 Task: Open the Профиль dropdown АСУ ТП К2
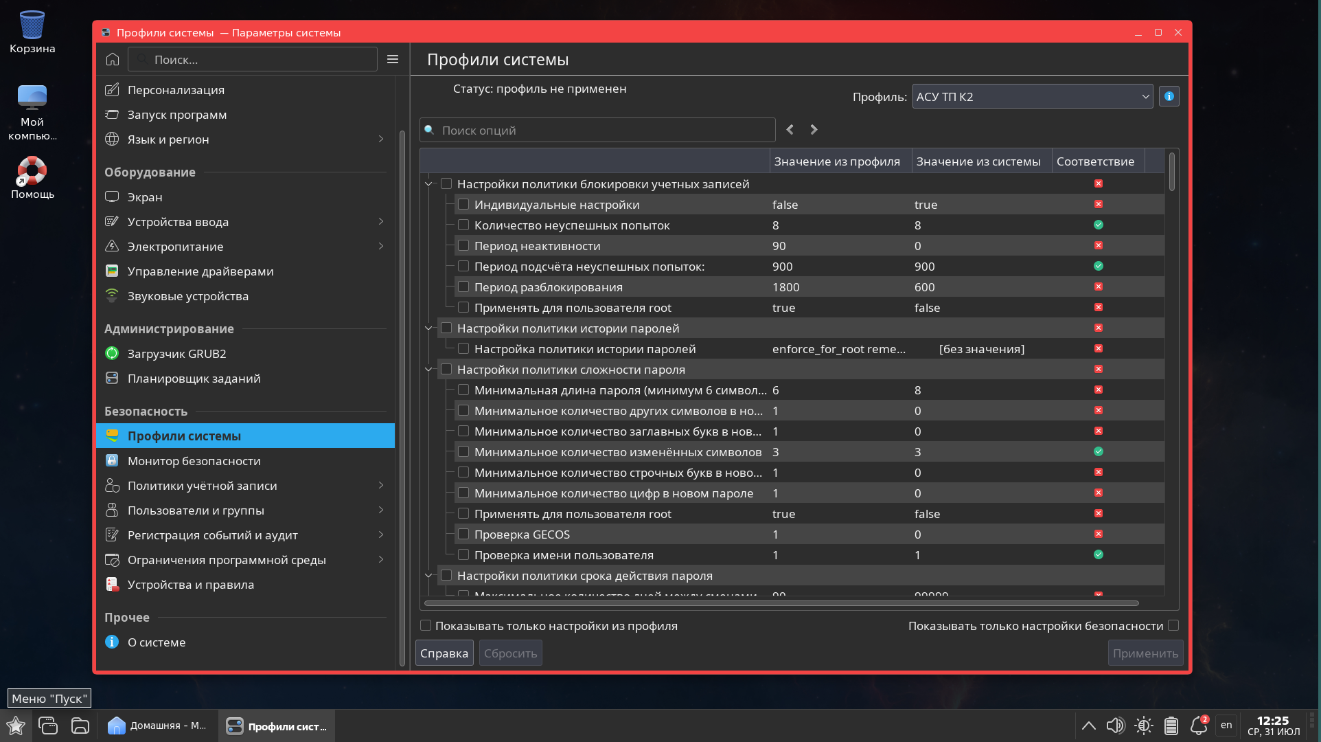[x=1032, y=97]
